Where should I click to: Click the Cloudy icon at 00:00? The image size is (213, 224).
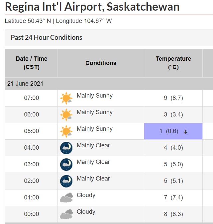66,214
